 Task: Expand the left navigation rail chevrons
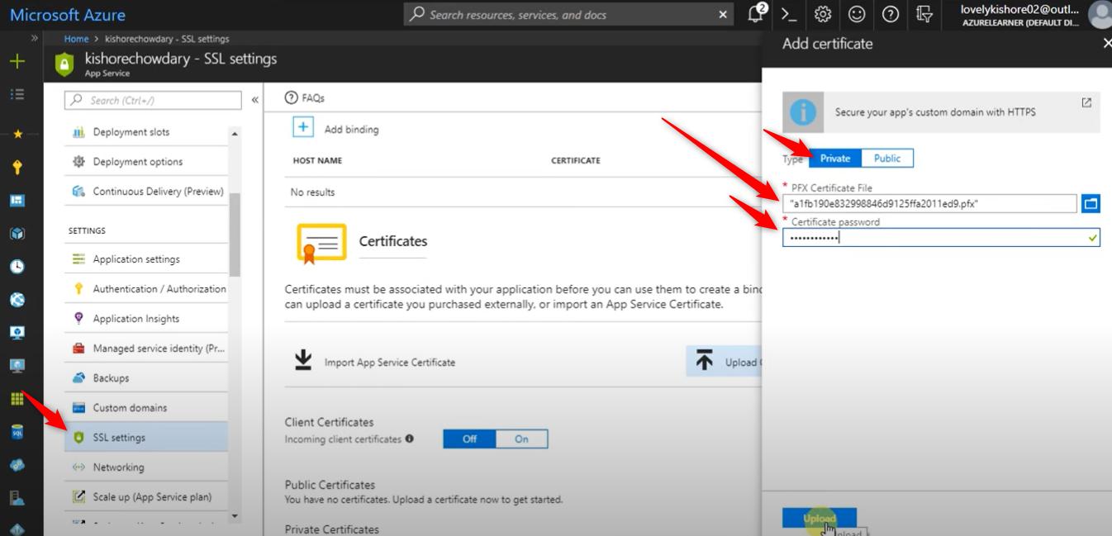click(x=35, y=38)
